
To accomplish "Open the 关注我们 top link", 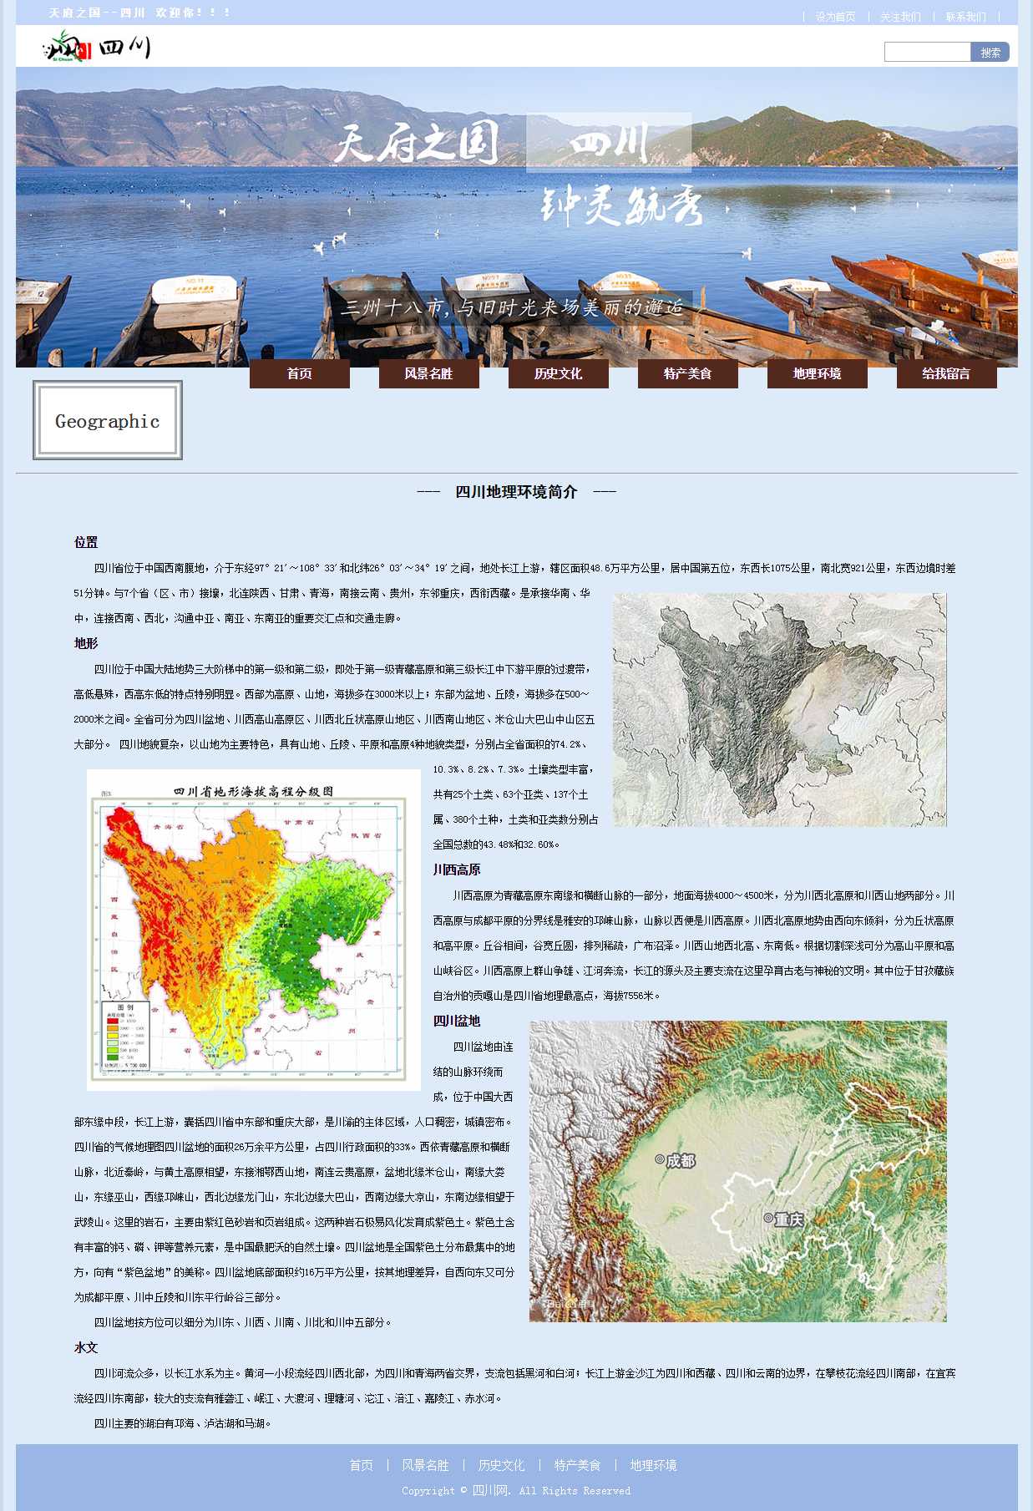I will [x=900, y=17].
